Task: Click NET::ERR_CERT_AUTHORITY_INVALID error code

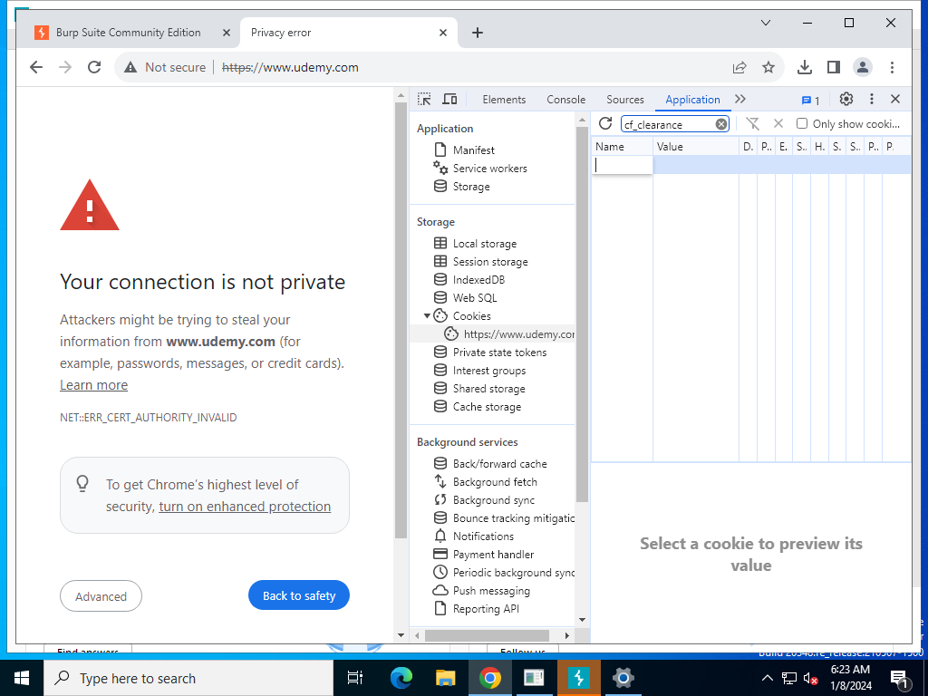Action: (148, 417)
